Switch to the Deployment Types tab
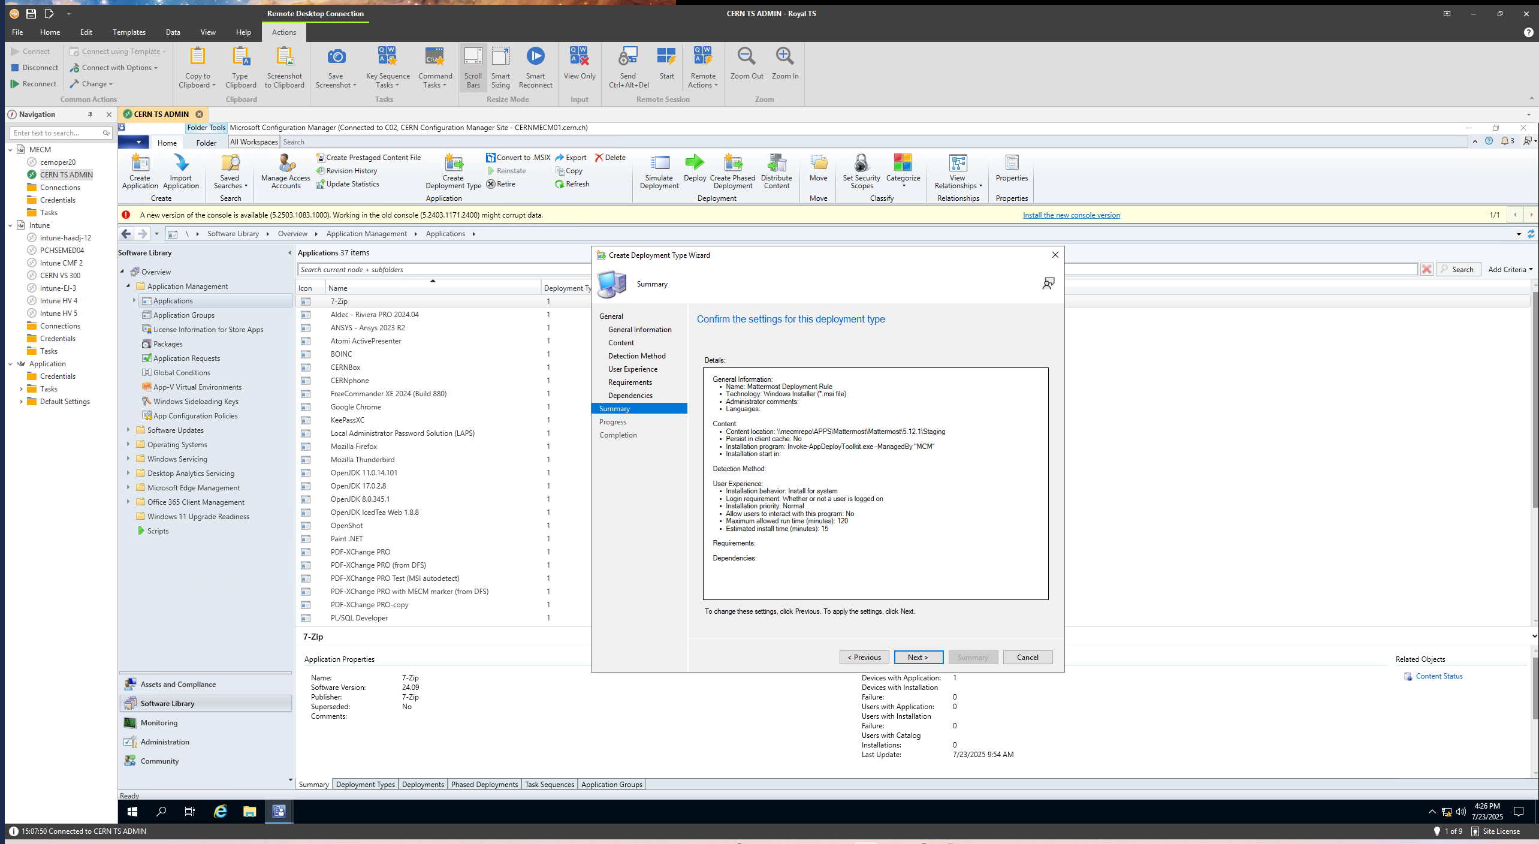Image resolution: width=1539 pixels, height=844 pixels. pyautogui.click(x=365, y=784)
